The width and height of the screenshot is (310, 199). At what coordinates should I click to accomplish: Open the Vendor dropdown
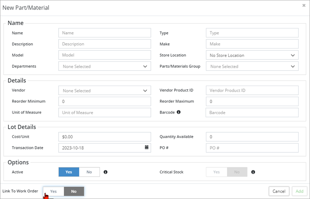point(104,91)
